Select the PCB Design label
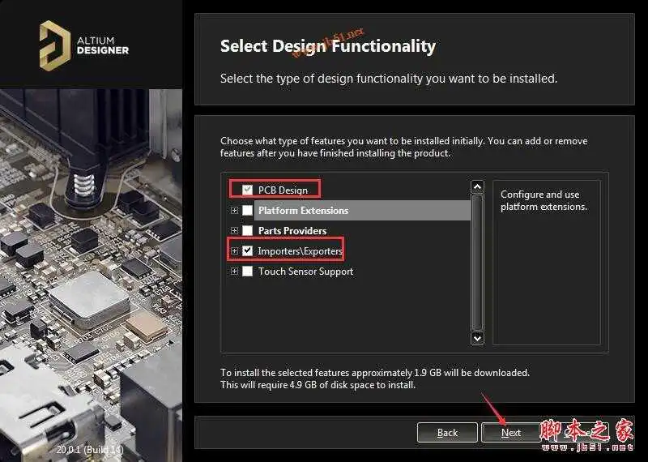The height and width of the screenshot is (462, 648). [x=283, y=190]
